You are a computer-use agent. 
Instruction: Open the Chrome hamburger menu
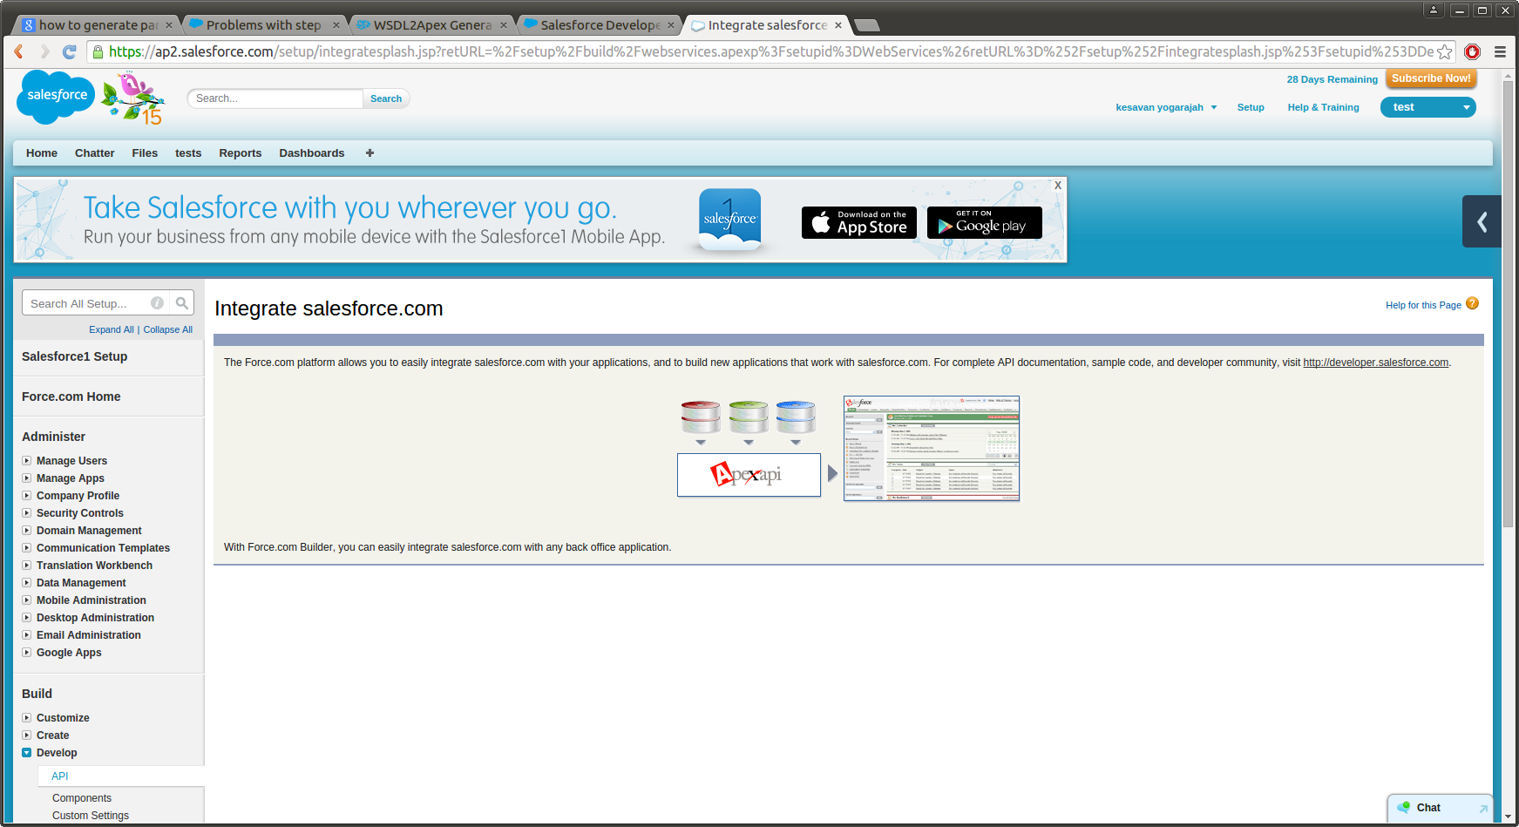pyautogui.click(x=1500, y=52)
